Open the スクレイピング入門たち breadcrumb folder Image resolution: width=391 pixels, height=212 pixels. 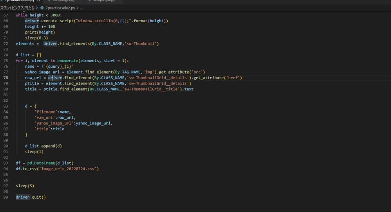click(17, 8)
